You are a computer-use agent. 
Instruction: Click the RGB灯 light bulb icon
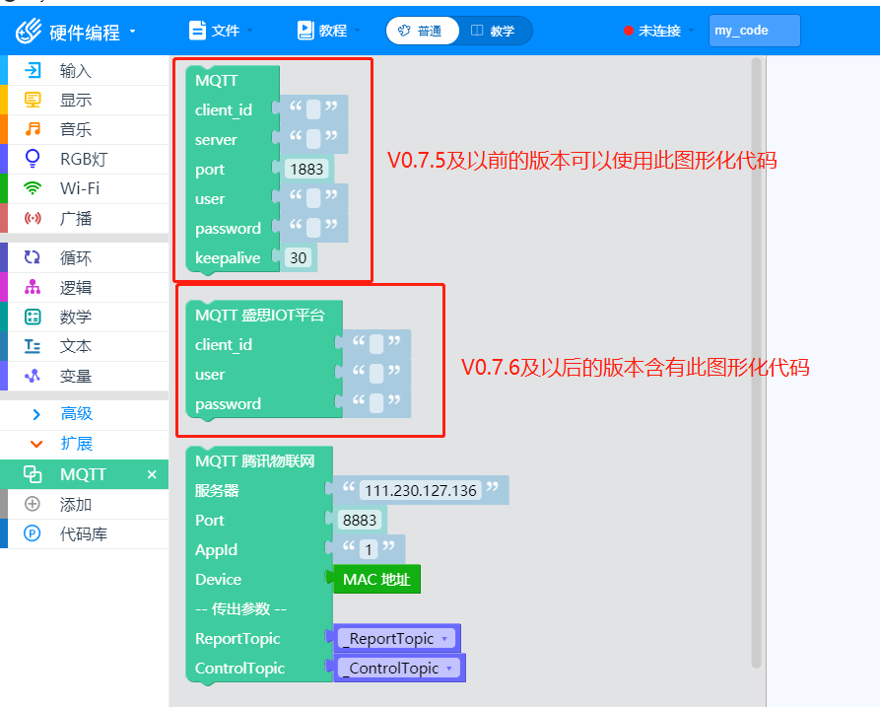pyautogui.click(x=33, y=159)
